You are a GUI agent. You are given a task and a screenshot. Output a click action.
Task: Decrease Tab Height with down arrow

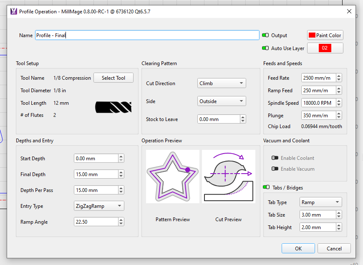click(x=339, y=230)
